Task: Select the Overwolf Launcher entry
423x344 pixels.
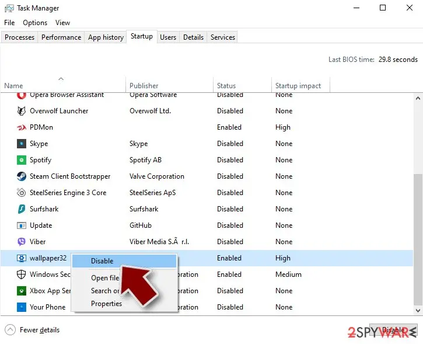Action: pos(59,111)
